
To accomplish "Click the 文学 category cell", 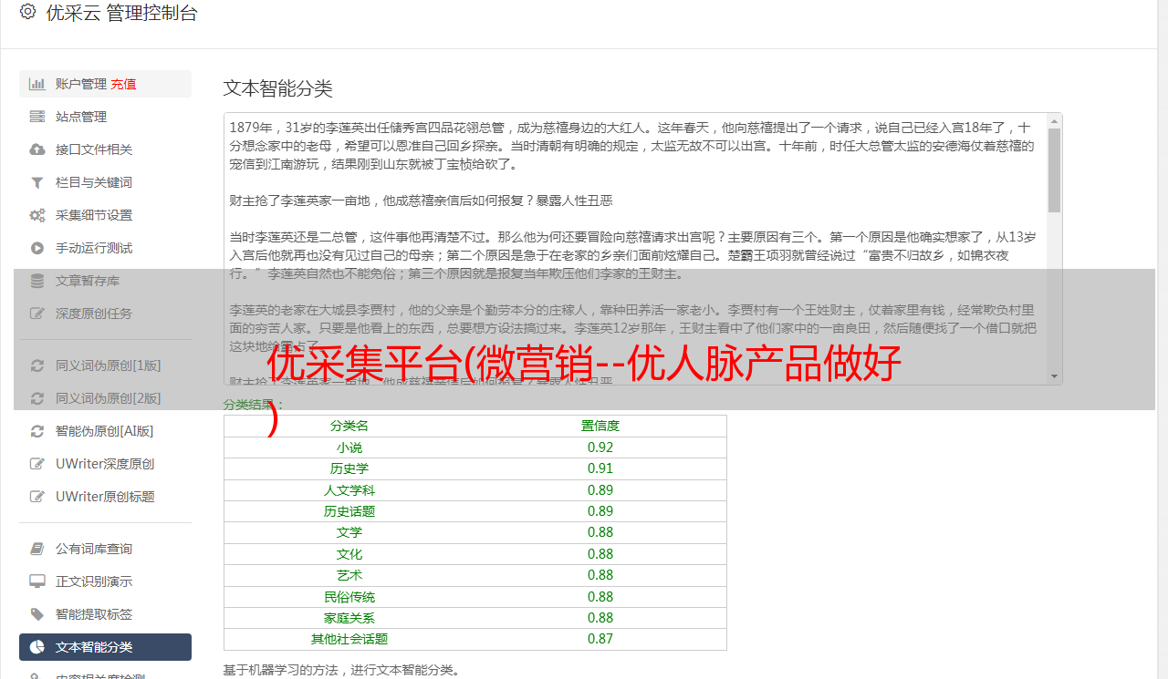I will (349, 532).
